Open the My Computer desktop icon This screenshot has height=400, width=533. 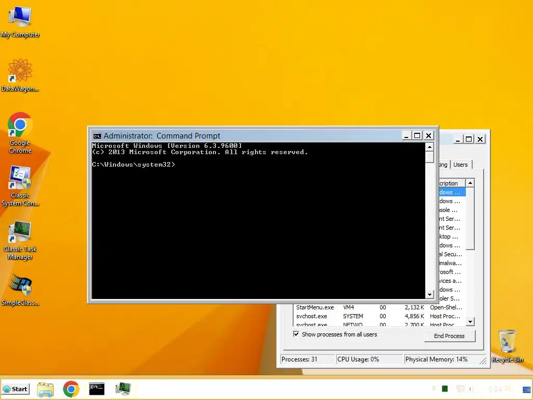pyautogui.click(x=20, y=22)
